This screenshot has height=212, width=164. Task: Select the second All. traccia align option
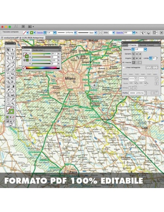(x=137, y=62)
